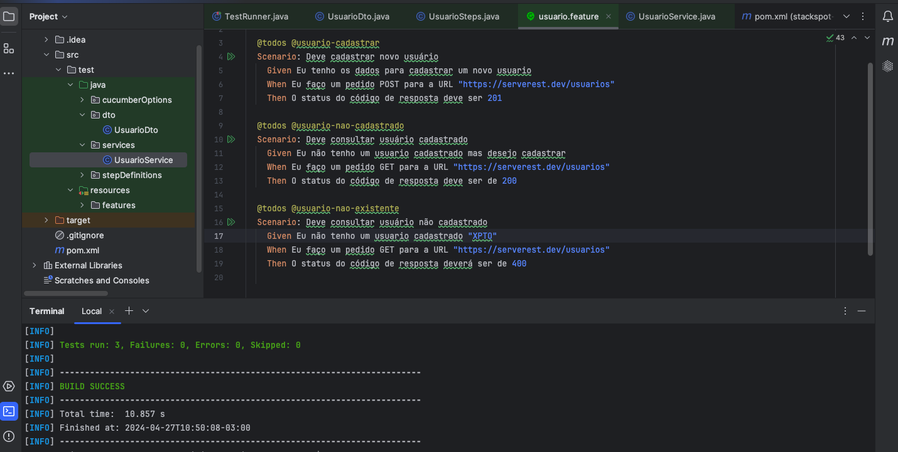Expand the features folder
The image size is (898, 452).
pyautogui.click(x=82, y=205)
